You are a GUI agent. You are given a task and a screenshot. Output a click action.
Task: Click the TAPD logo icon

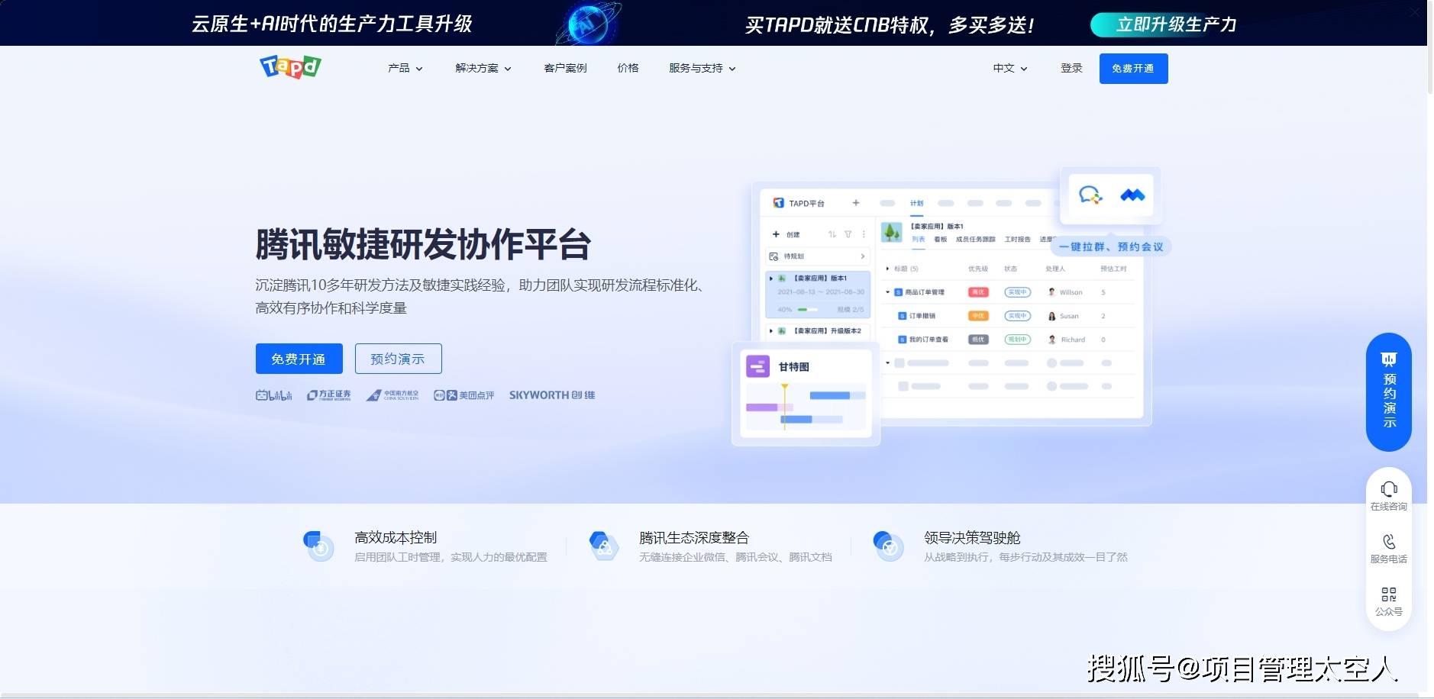pos(290,67)
